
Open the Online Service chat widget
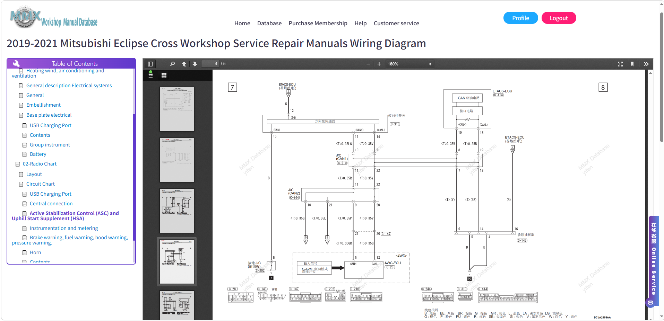point(654,261)
